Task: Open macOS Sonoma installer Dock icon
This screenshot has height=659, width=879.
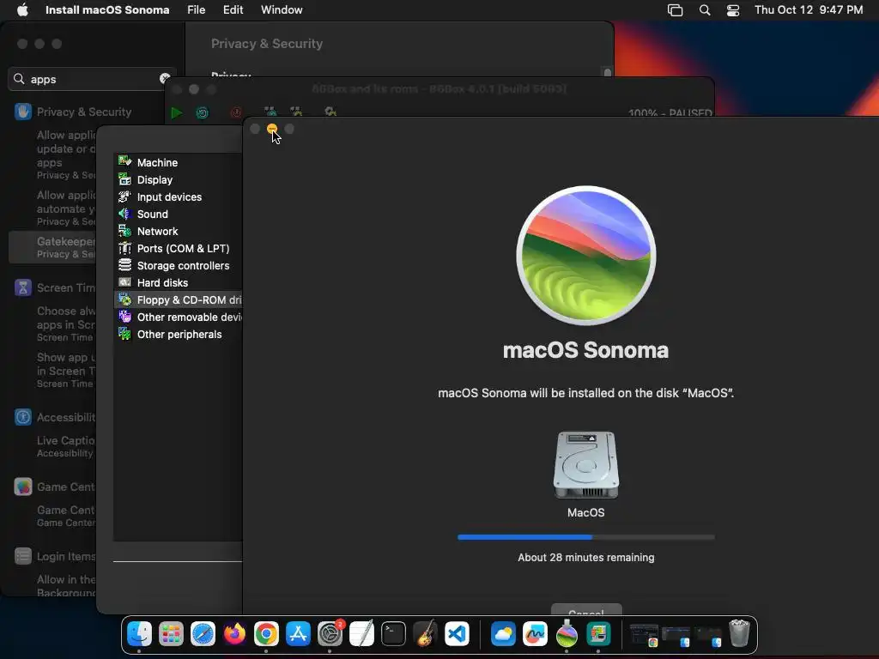Action: coord(567,634)
